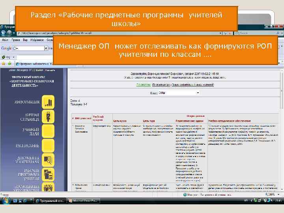Image resolution: width=284 pixels, height=213 pixels.
Task: Open the Правка menu
Action: pos(15,40)
